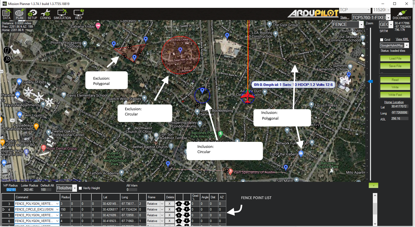Screen dimensions: 415x227
Task: Switch to the PLAN tab
Action: click(19, 14)
